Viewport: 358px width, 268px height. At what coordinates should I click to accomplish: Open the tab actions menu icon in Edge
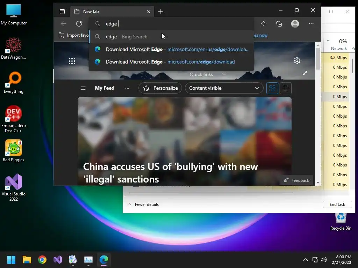[62, 12]
